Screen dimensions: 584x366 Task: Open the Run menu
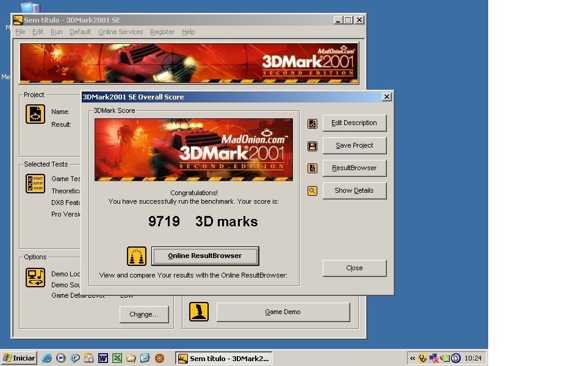coord(57,32)
